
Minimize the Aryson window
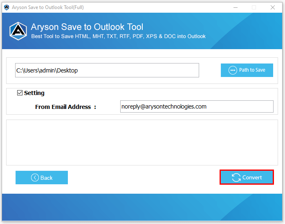pos(236,7)
